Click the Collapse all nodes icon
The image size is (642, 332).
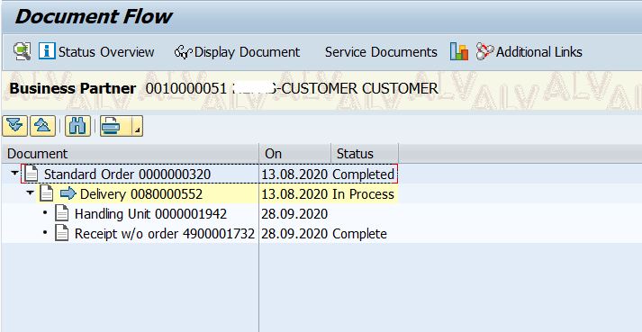click(42, 126)
